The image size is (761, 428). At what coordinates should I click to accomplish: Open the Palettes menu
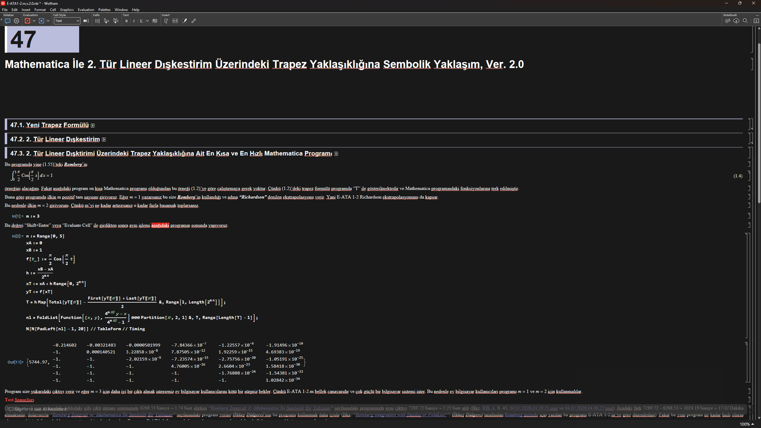coord(104,10)
